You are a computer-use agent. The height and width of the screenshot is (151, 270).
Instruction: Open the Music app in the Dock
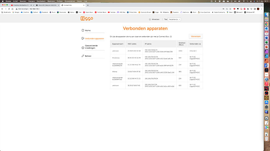tap(266, 84)
